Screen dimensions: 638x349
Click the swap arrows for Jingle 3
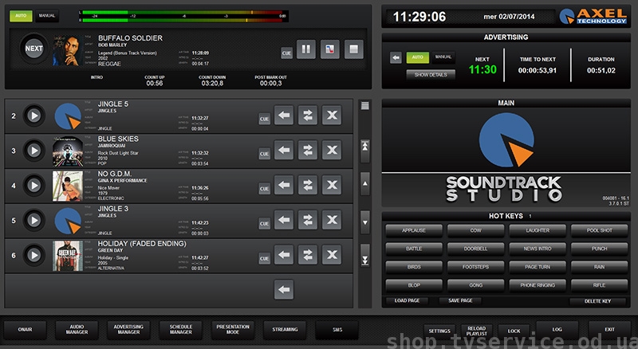click(x=308, y=220)
